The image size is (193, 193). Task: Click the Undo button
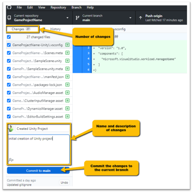64,183
